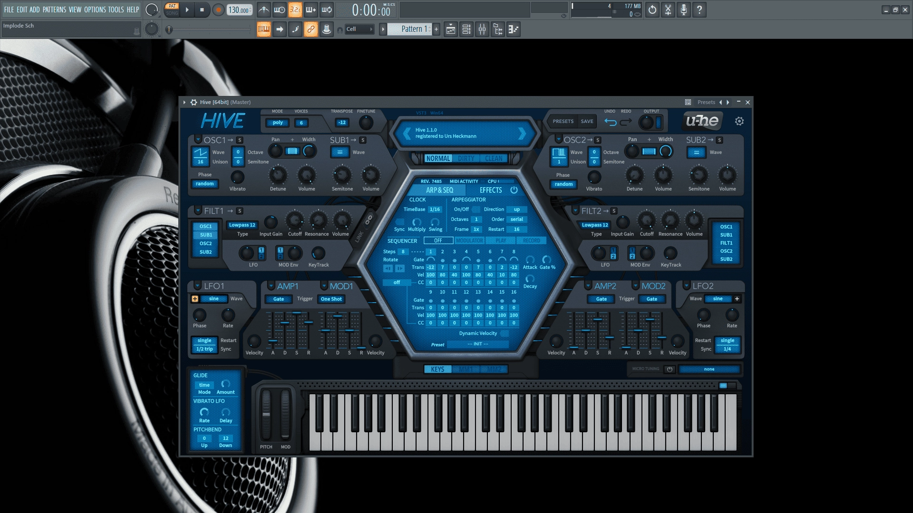Toggle countdown before recording icon
913x513 pixels.
pos(295,9)
